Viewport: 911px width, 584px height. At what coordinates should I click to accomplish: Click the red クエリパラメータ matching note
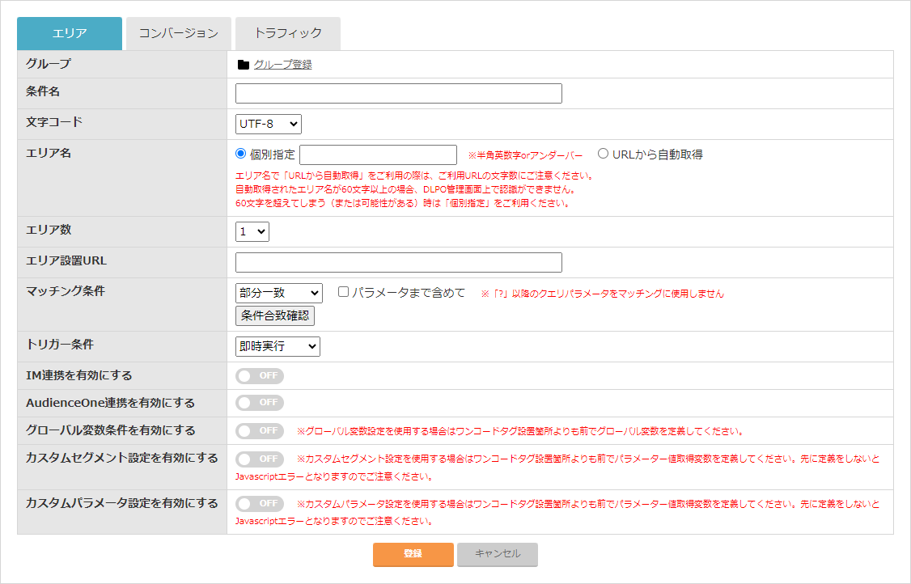603,294
